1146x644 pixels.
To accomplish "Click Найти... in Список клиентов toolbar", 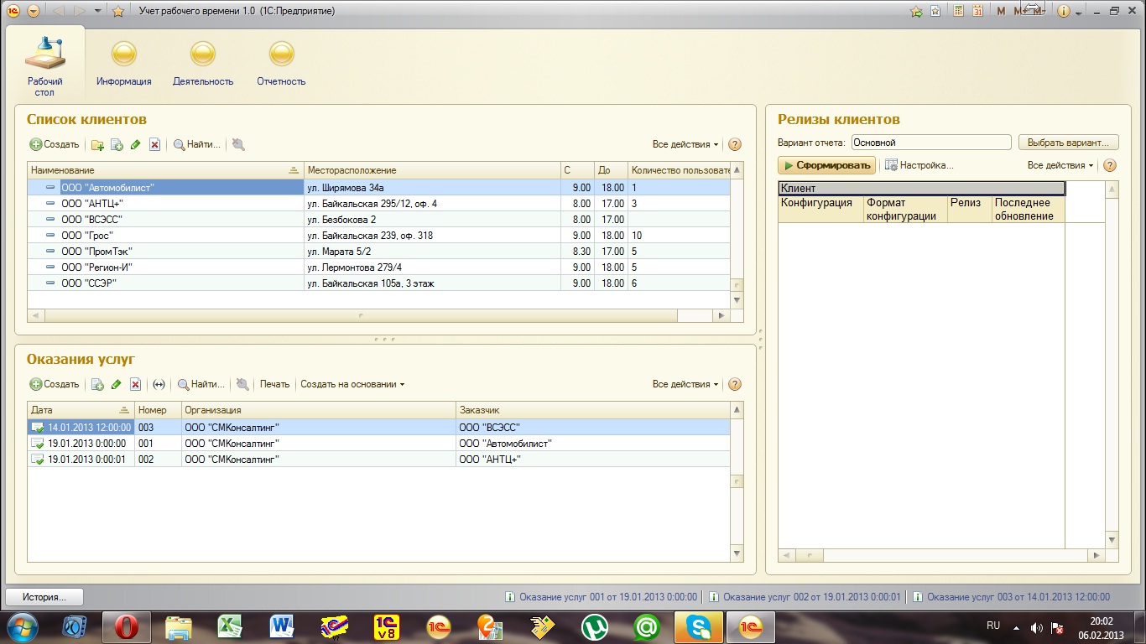I will [197, 144].
